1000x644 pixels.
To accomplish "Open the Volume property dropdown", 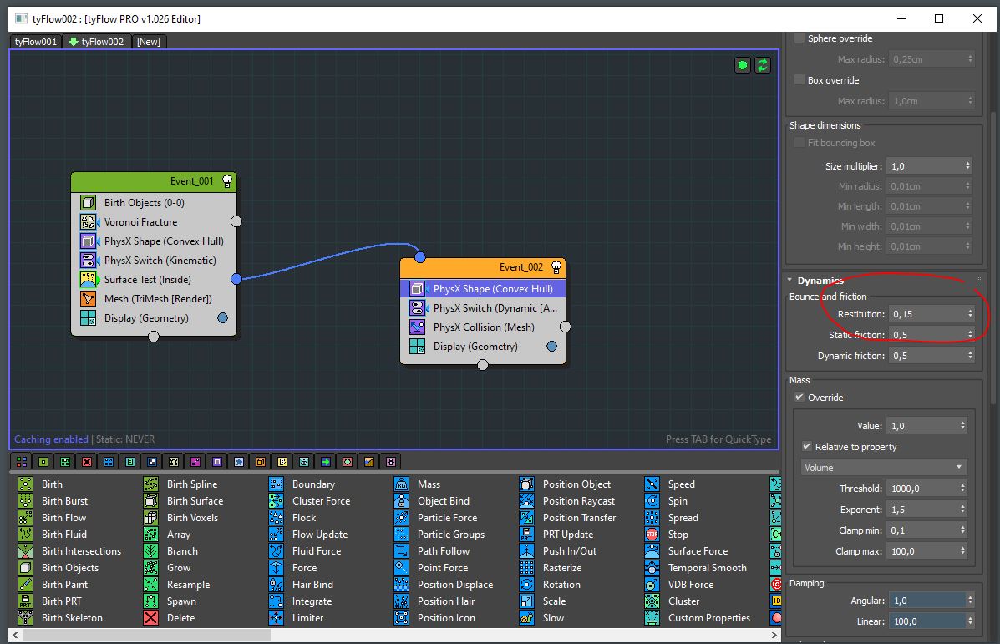I will (883, 468).
